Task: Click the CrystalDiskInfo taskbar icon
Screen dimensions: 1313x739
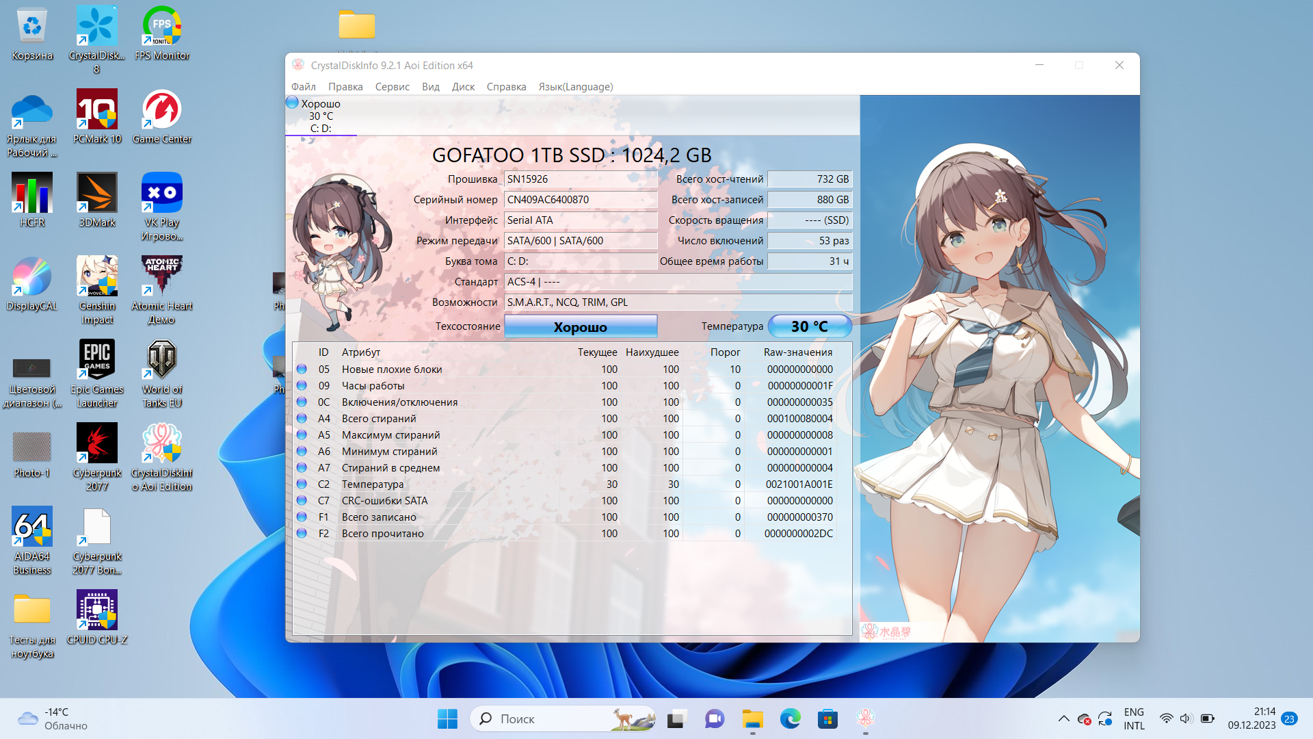Action: click(865, 718)
